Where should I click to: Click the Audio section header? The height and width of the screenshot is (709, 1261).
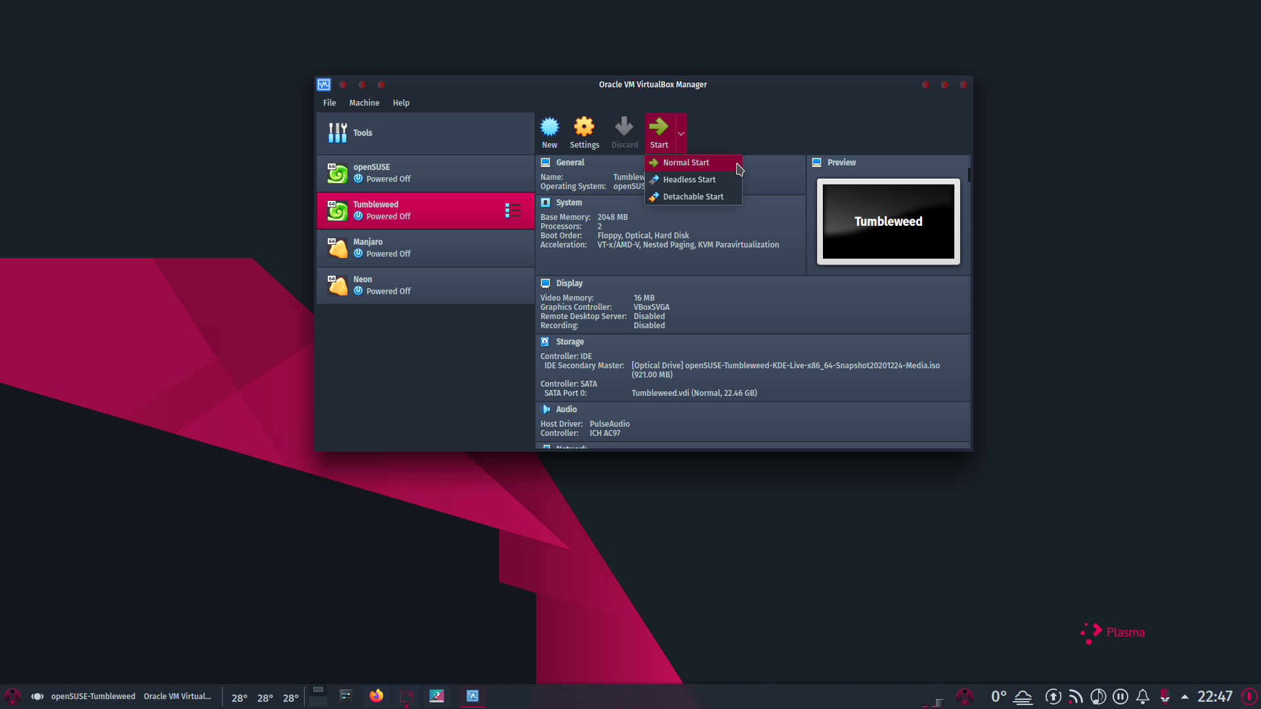click(566, 410)
